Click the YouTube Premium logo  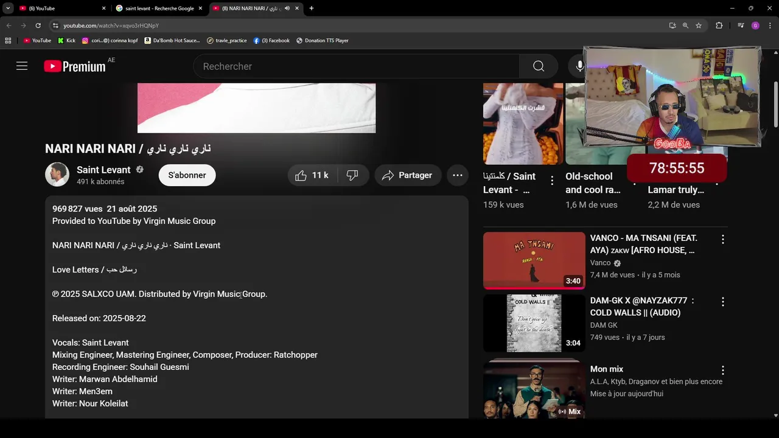75,66
